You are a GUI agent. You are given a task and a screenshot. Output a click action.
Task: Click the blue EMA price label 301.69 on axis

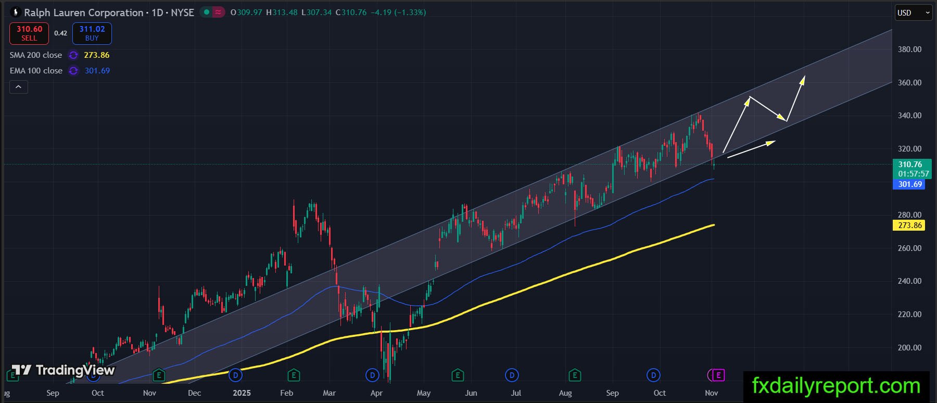click(909, 184)
